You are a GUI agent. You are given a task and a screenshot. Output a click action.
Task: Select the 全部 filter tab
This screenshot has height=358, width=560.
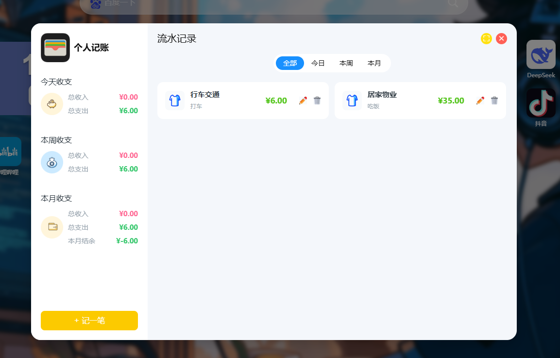(290, 63)
